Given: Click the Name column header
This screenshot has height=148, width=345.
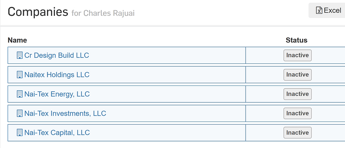Looking at the screenshot, I should click(x=17, y=40).
